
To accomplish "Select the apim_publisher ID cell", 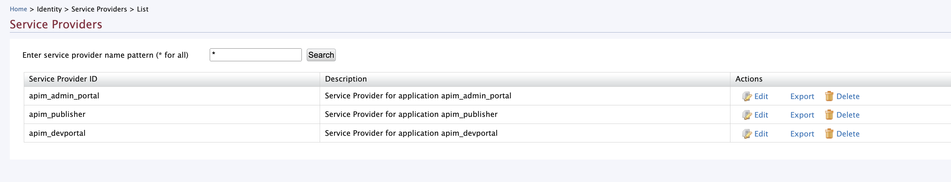I will [x=57, y=114].
